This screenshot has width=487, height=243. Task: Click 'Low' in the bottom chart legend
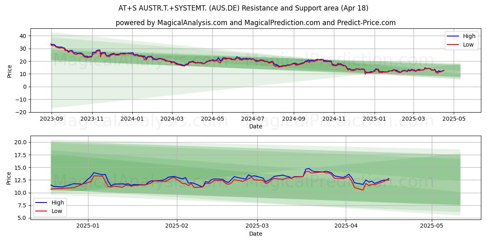(x=57, y=211)
